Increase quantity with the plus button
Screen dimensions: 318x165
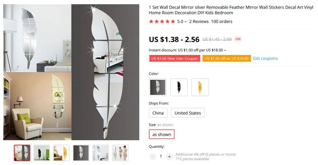169,156
